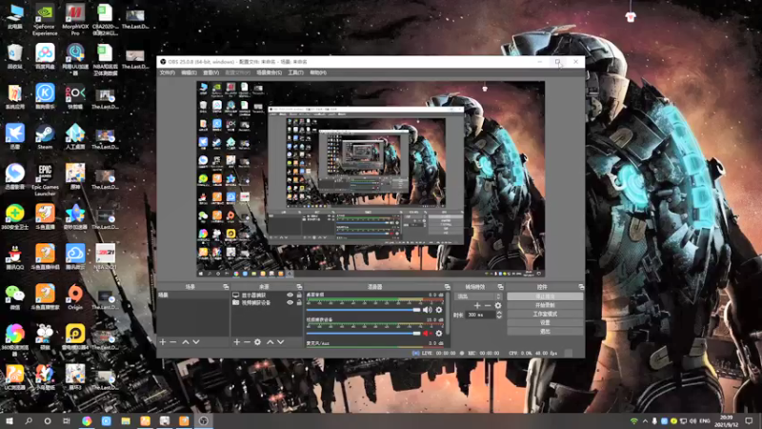Add a scene transition with plus icon
Image resolution: width=762 pixels, height=429 pixels.
coord(477,305)
